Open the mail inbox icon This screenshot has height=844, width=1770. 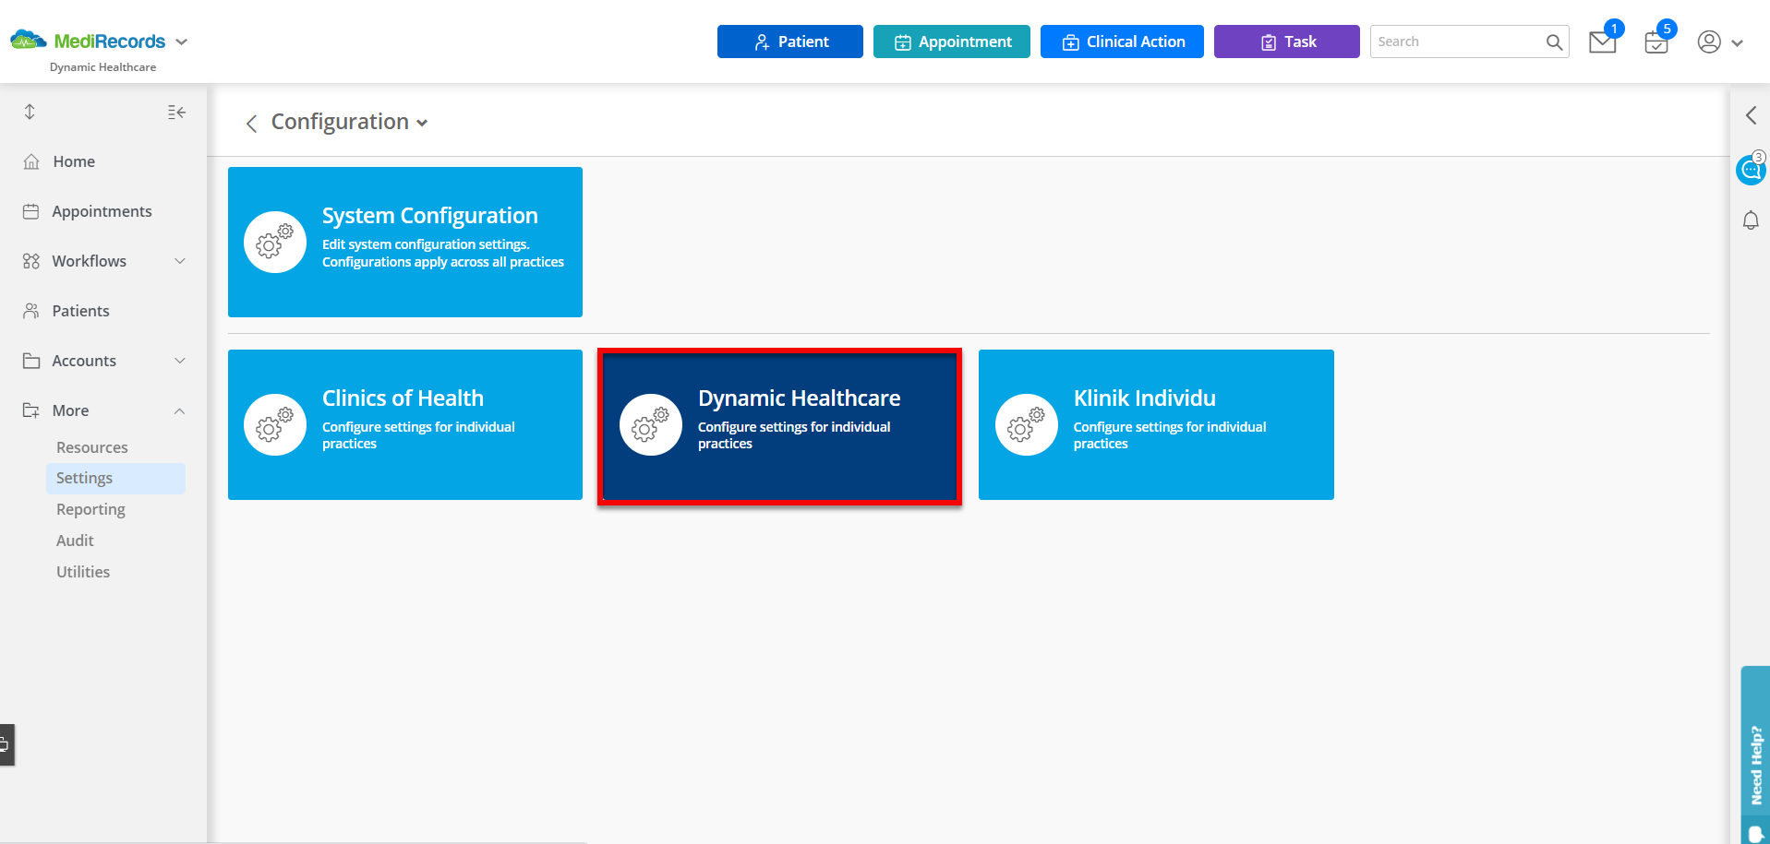point(1603,42)
